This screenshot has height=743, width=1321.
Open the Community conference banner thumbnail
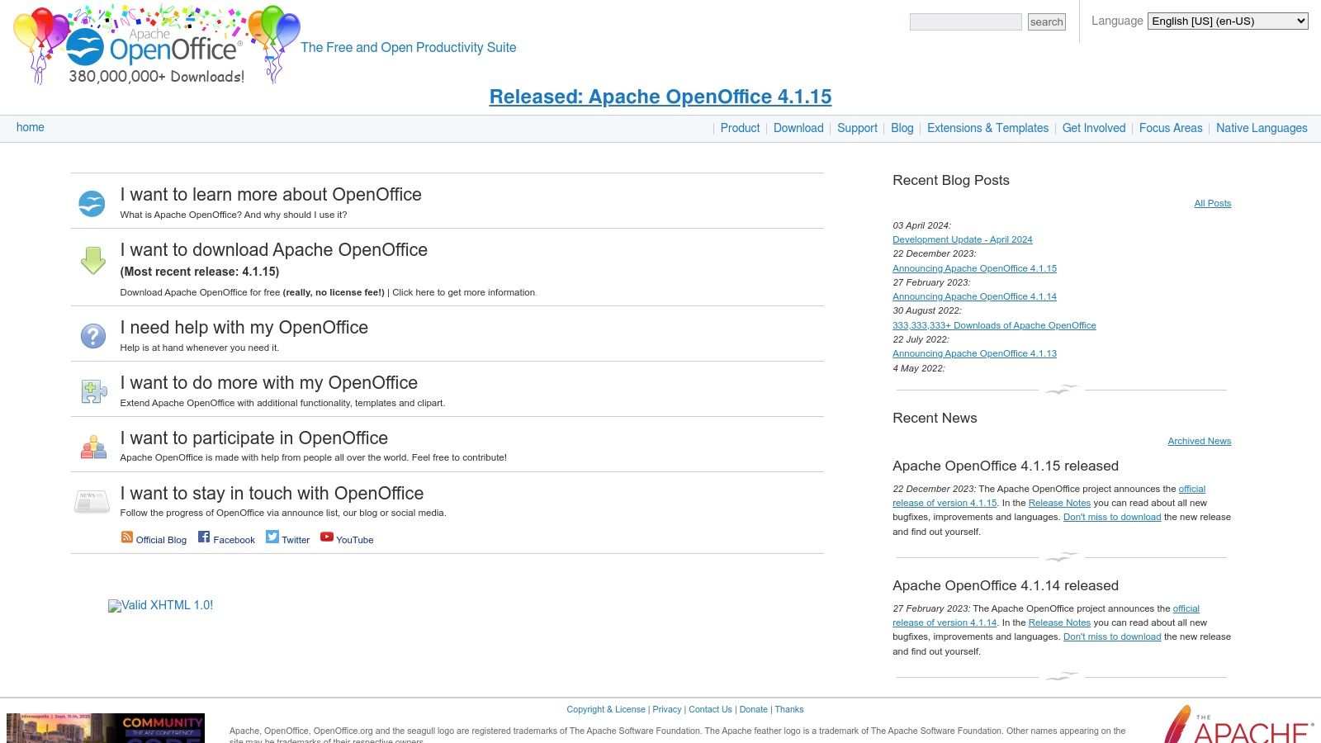coord(106,728)
